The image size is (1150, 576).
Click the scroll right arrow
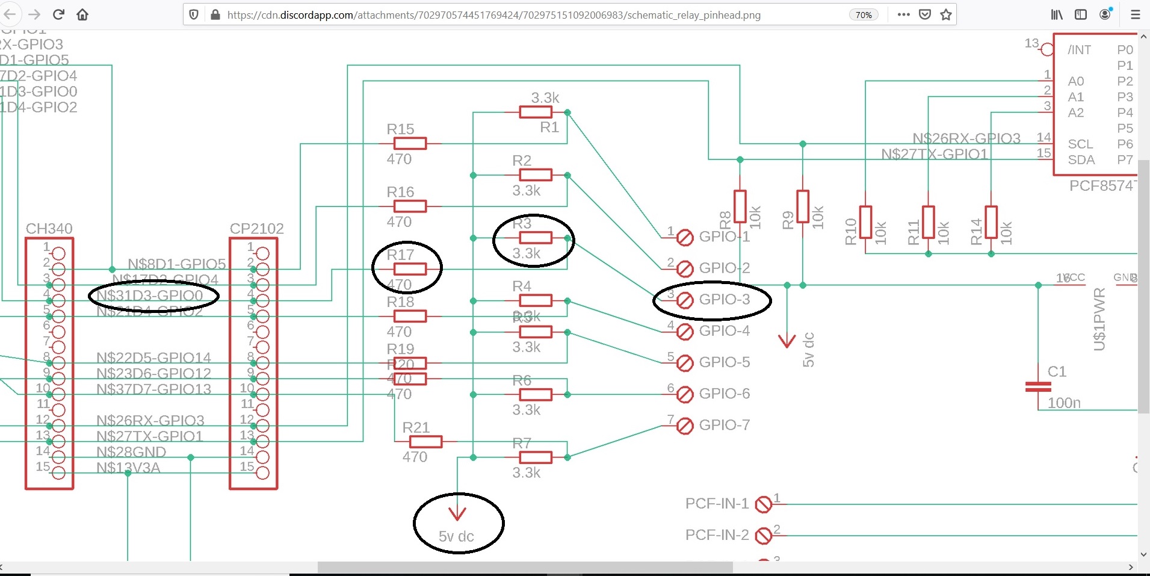click(1131, 567)
